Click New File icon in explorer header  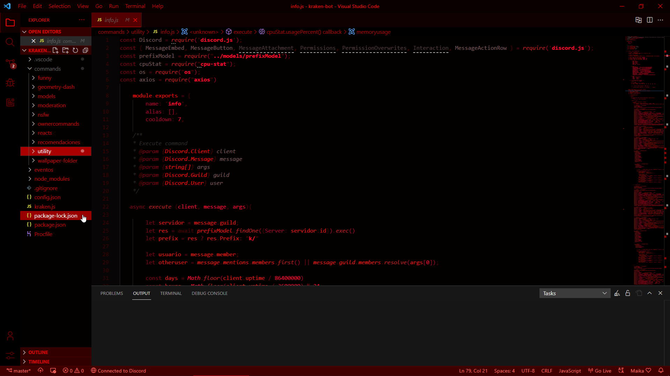click(55, 50)
